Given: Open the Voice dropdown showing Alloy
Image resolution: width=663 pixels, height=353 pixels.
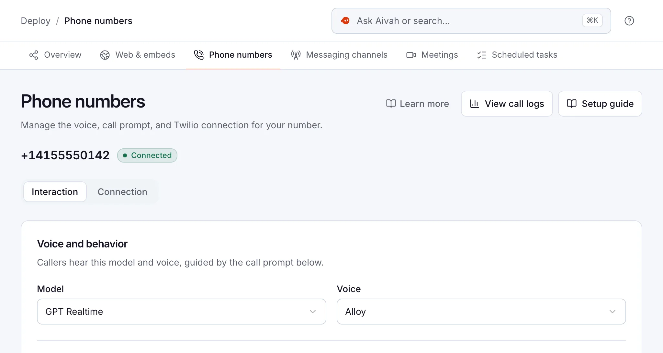Looking at the screenshot, I should coord(481,312).
